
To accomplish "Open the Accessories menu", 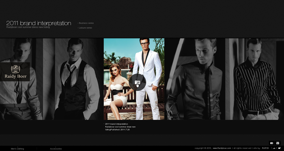I will [x=56, y=149].
